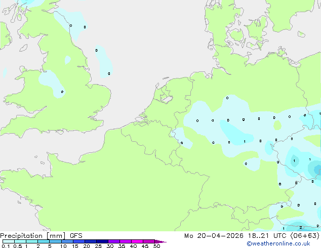
Task: Click the 'Precipitation [mm]' title text
Action: tap(32, 236)
